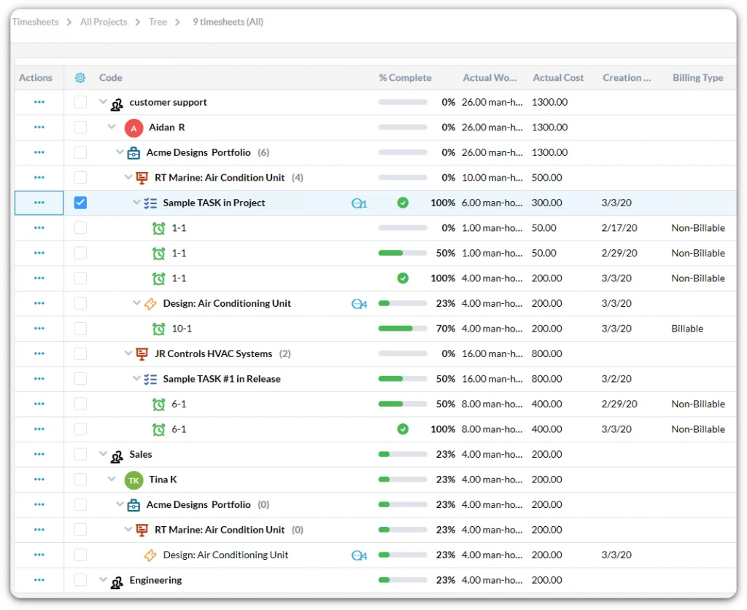Image resolution: width=747 pixels, height=610 pixels.
Task: Collapse the customer support group
Action: (x=103, y=103)
